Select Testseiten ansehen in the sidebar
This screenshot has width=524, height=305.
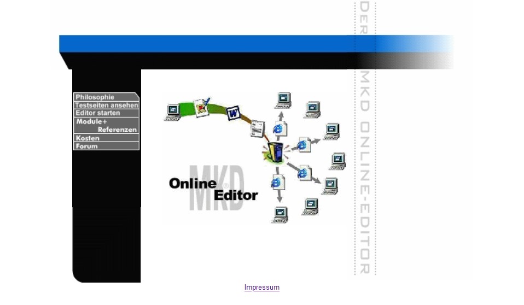click(x=106, y=105)
